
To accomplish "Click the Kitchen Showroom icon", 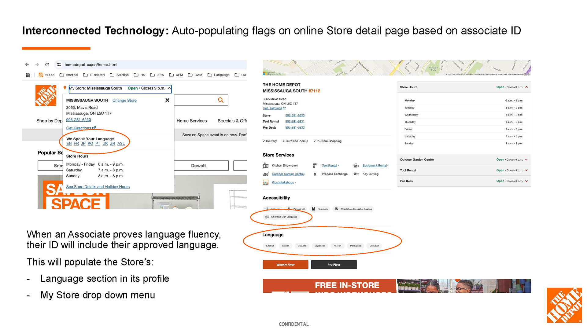I will (x=266, y=166).
